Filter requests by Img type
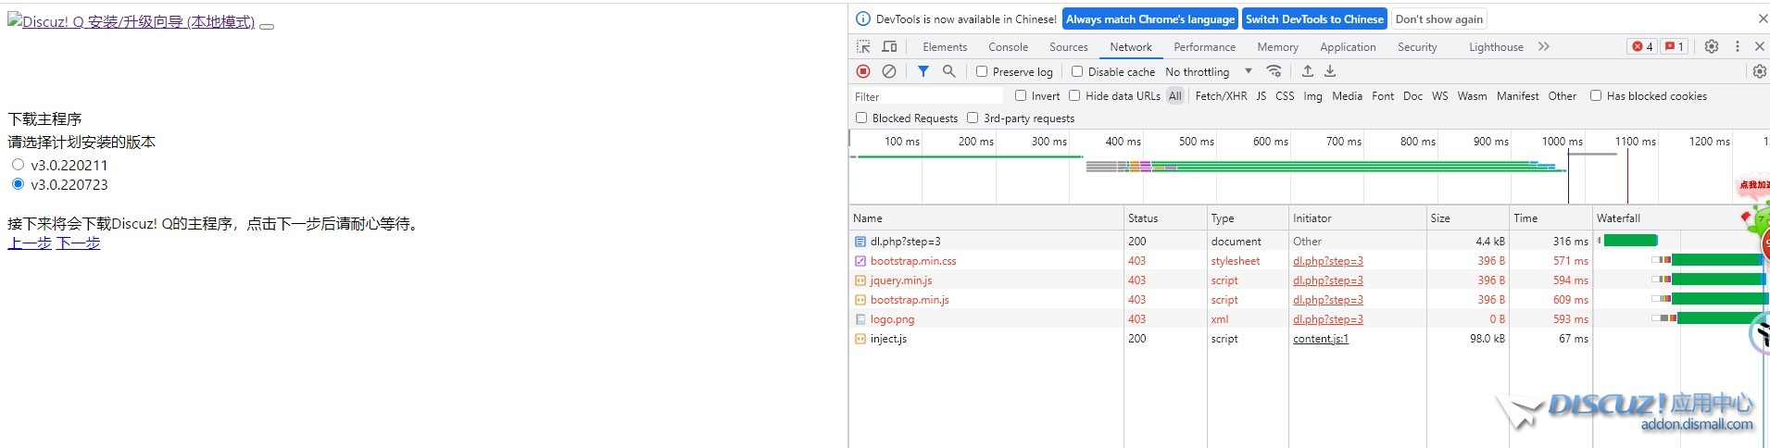The height and width of the screenshot is (448, 1770). coord(1312,95)
